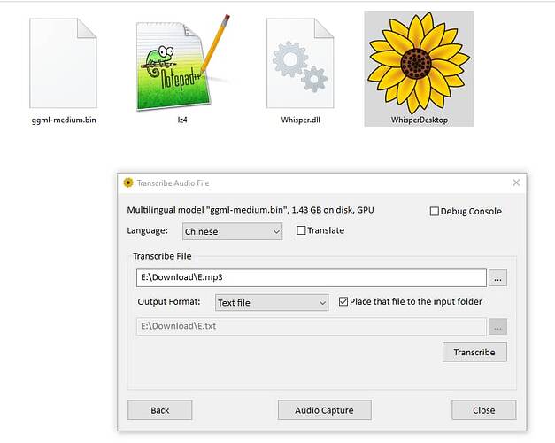Click the Close button at dialog bottom
This screenshot has width=555, height=443.
point(484,410)
